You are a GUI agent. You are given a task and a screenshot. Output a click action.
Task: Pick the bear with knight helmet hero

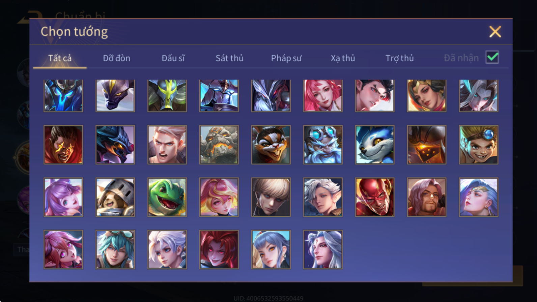pyautogui.click(x=115, y=197)
